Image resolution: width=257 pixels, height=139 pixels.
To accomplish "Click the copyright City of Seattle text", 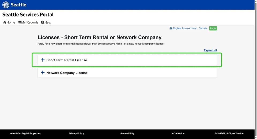I will [x=229, y=133].
